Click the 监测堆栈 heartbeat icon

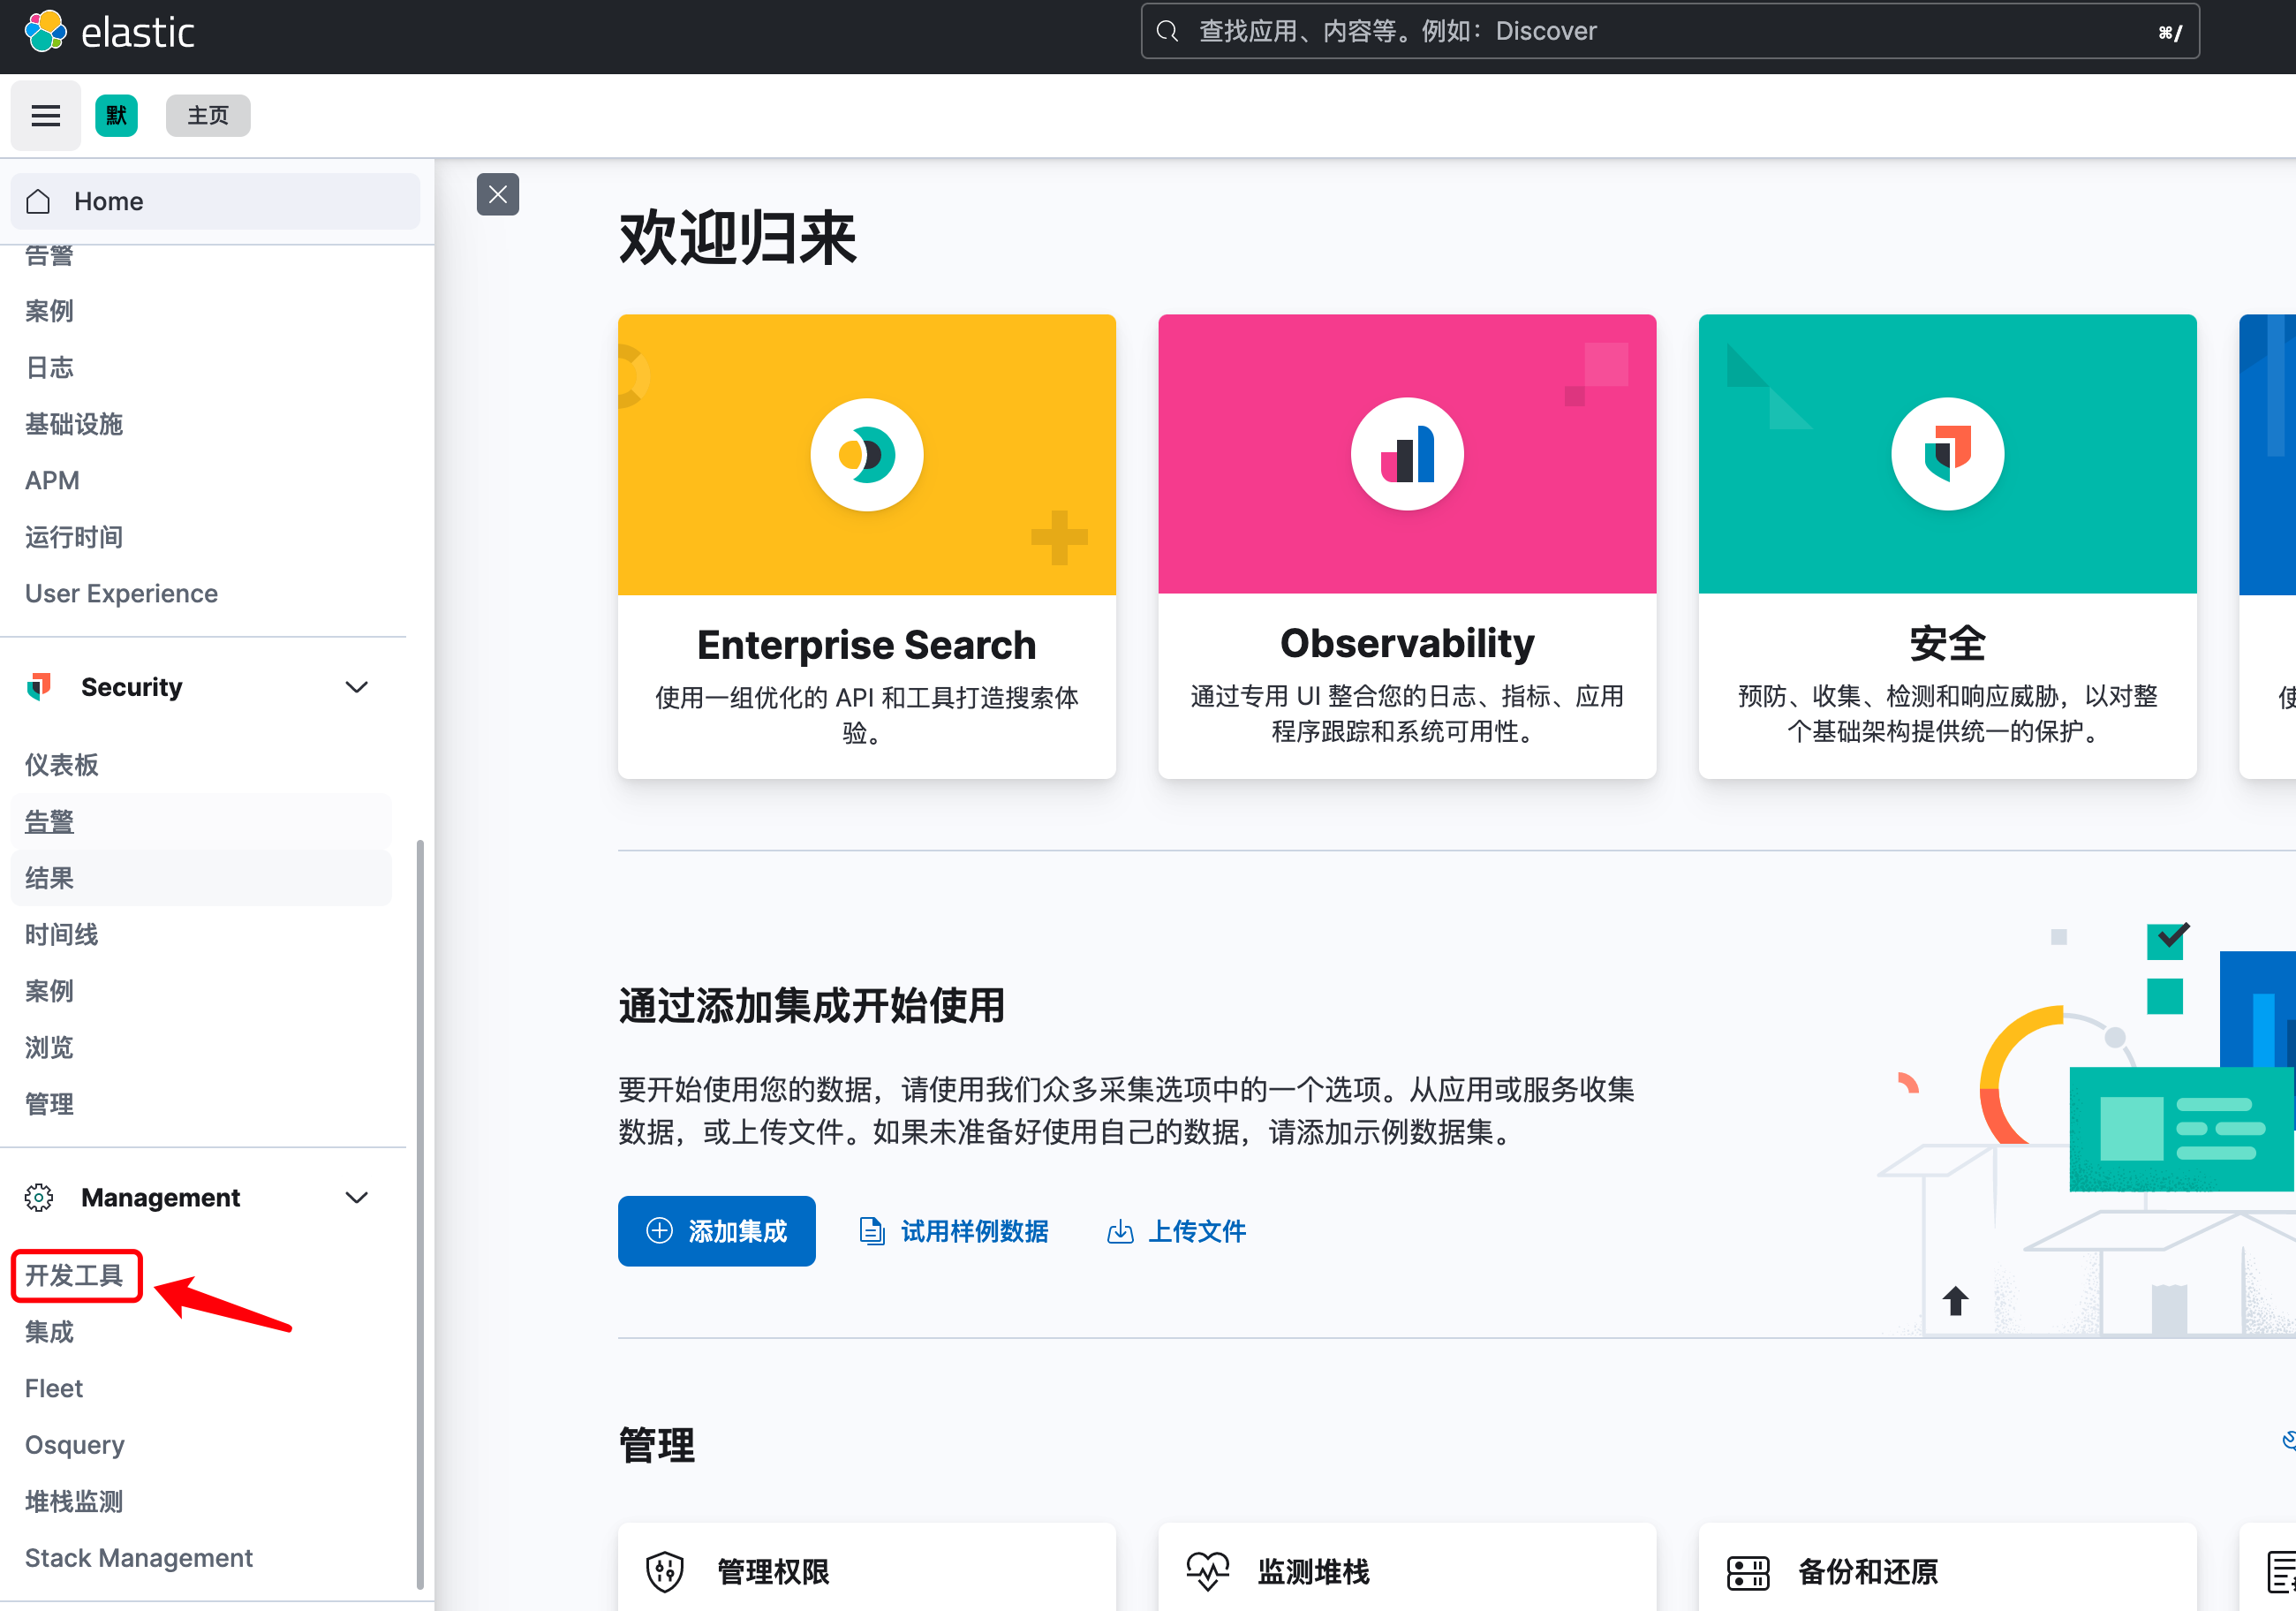(1207, 1571)
